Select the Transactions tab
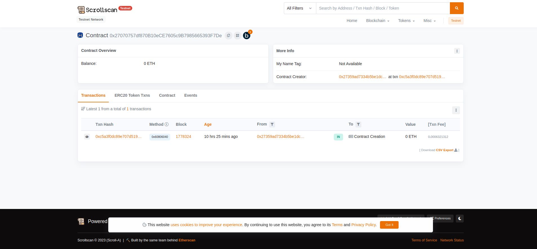 93,96
